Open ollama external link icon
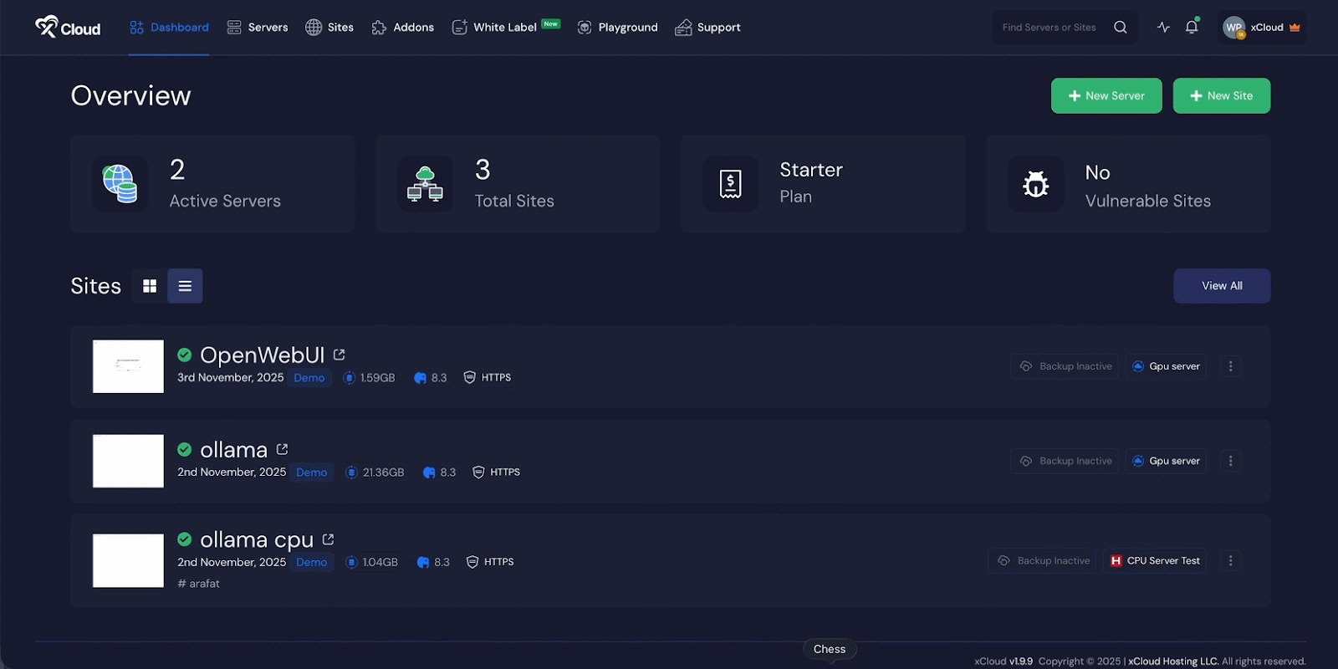 pos(282,450)
